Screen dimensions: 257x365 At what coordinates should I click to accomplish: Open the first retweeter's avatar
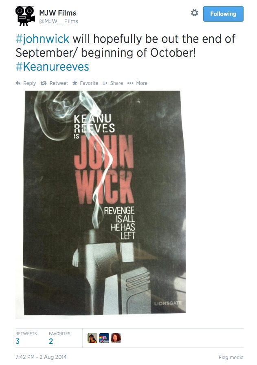click(92, 338)
